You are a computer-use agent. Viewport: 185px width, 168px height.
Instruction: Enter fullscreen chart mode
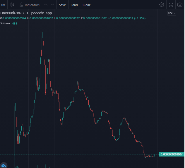click(171, 5)
